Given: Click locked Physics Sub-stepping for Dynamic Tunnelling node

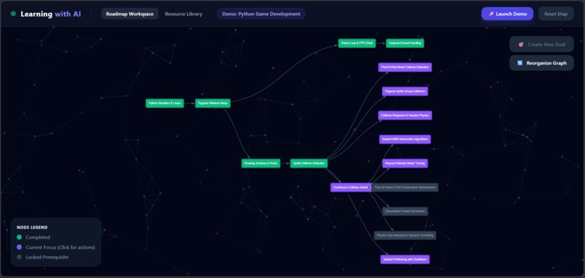Looking at the screenshot, I should click(405, 235).
